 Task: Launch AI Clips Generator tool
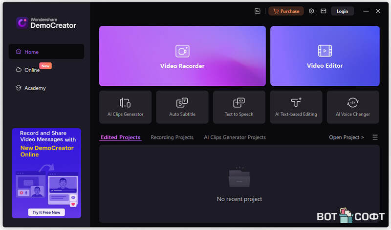coord(125,107)
